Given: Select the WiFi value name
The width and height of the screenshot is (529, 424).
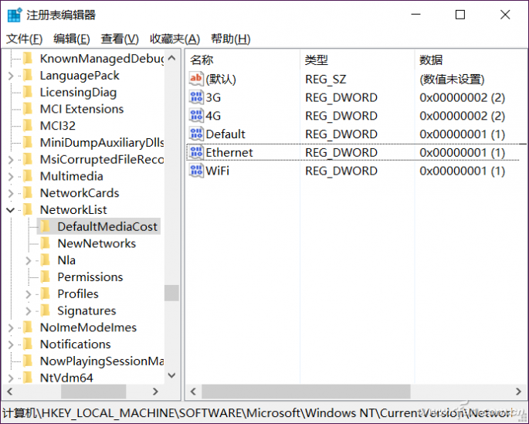Looking at the screenshot, I should pos(217,171).
